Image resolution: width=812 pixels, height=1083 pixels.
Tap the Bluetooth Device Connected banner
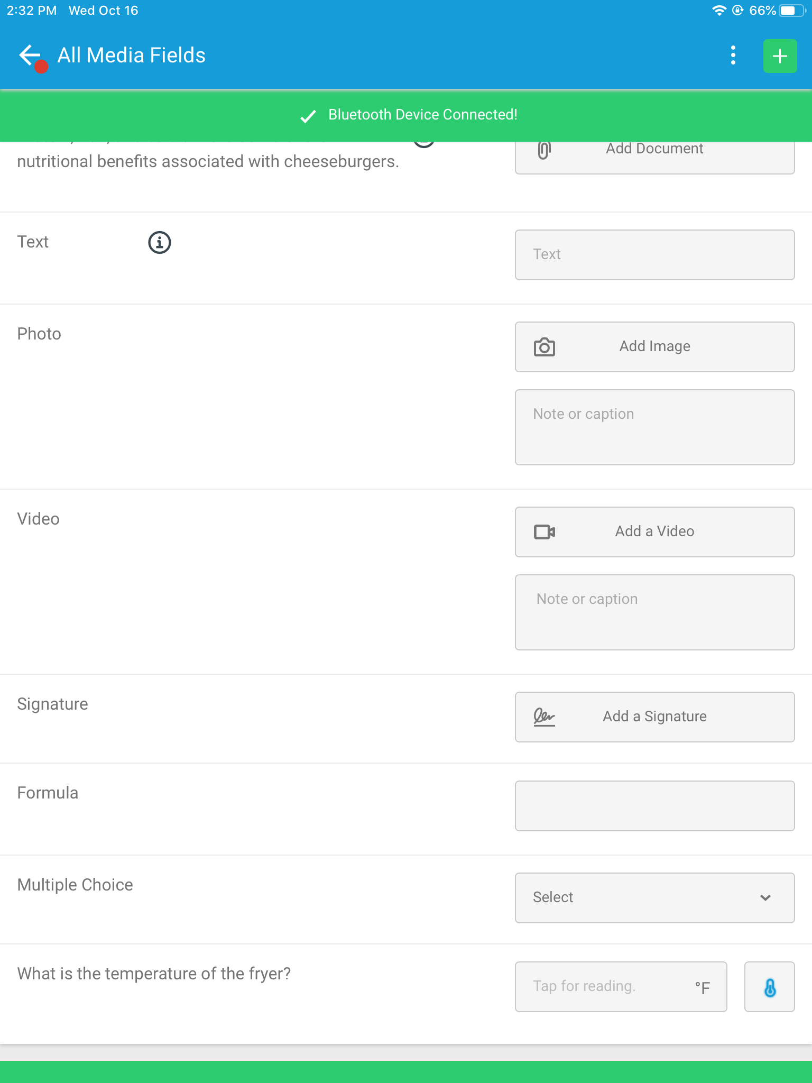coord(406,115)
